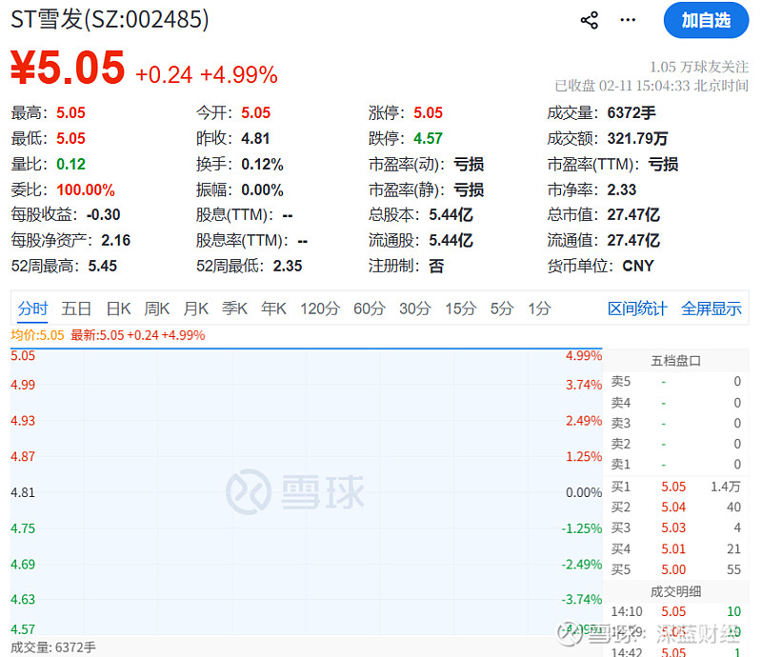762x657 pixels.
Task: Add ST雪发 to watchlist with 加自选
Action: (705, 20)
